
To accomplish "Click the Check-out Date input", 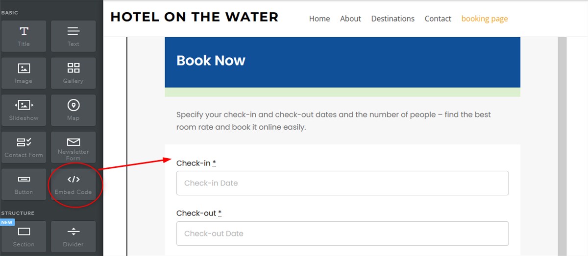I will point(342,233).
